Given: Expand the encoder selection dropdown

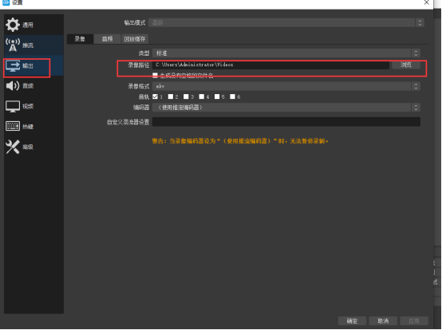Looking at the screenshot, I should (x=286, y=108).
